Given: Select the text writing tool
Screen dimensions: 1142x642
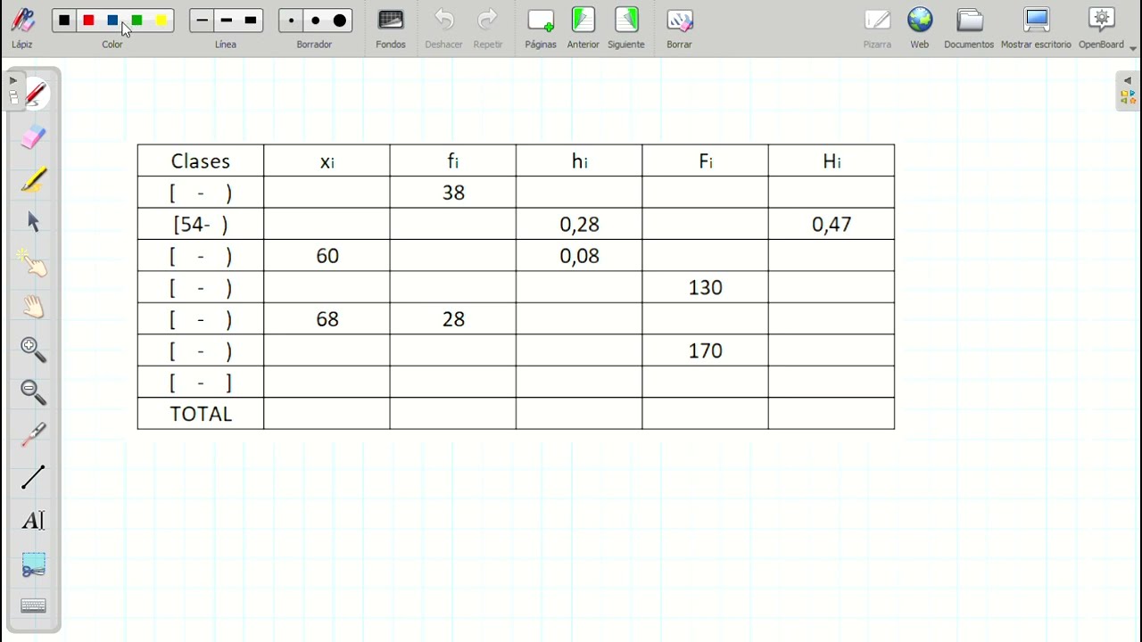Looking at the screenshot, I should tap(34, 520).
